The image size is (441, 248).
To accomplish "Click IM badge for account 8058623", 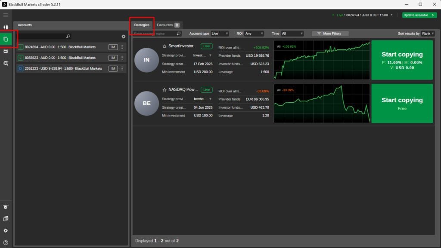I will [113, 58].
